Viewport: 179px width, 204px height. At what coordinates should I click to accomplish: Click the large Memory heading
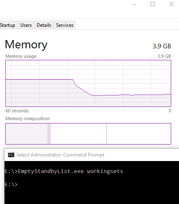click(26, 45)
